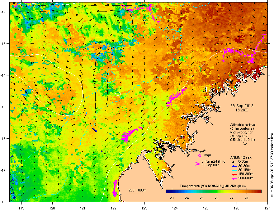Click the (0.1m contours) text
This screenshot has height=211, width=274.
242,129
